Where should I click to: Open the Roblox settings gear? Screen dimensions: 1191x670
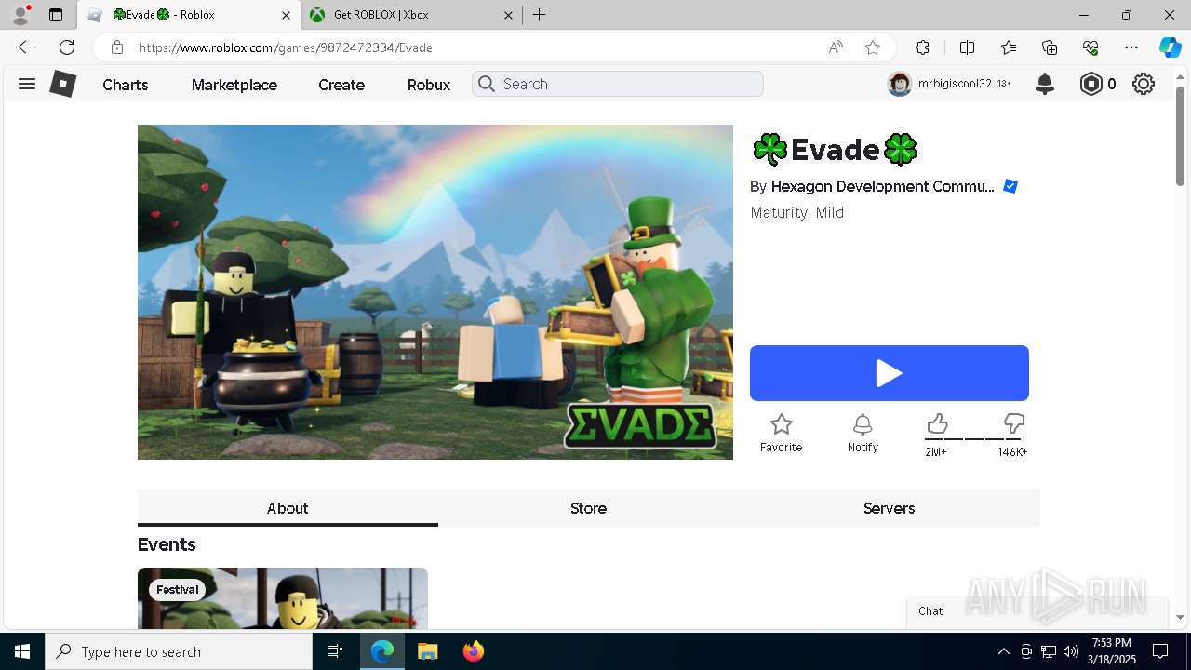pos(1144,84)
